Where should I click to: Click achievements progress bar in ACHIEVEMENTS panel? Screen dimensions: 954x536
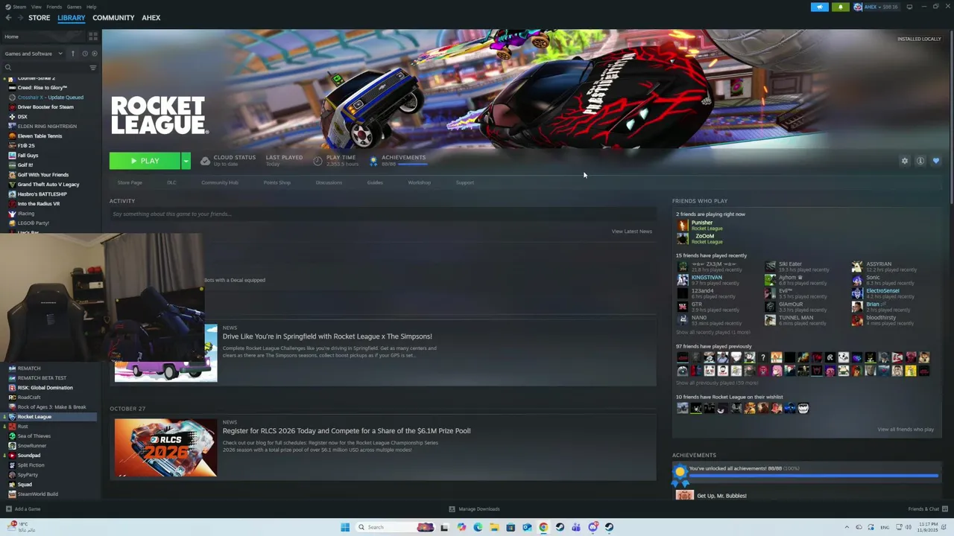pyautogui.click(x=814, y=475)
